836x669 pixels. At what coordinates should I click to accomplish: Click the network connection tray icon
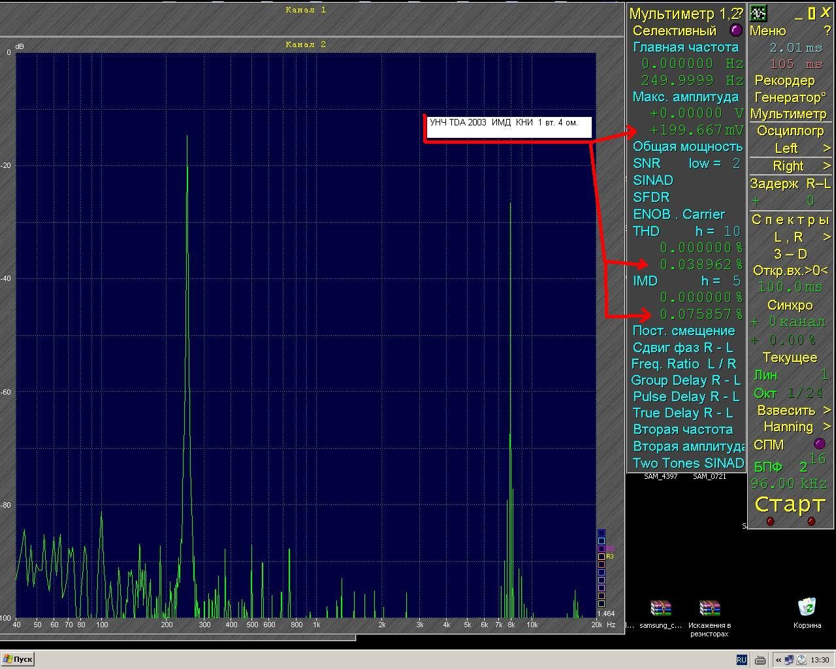point(790,660)
